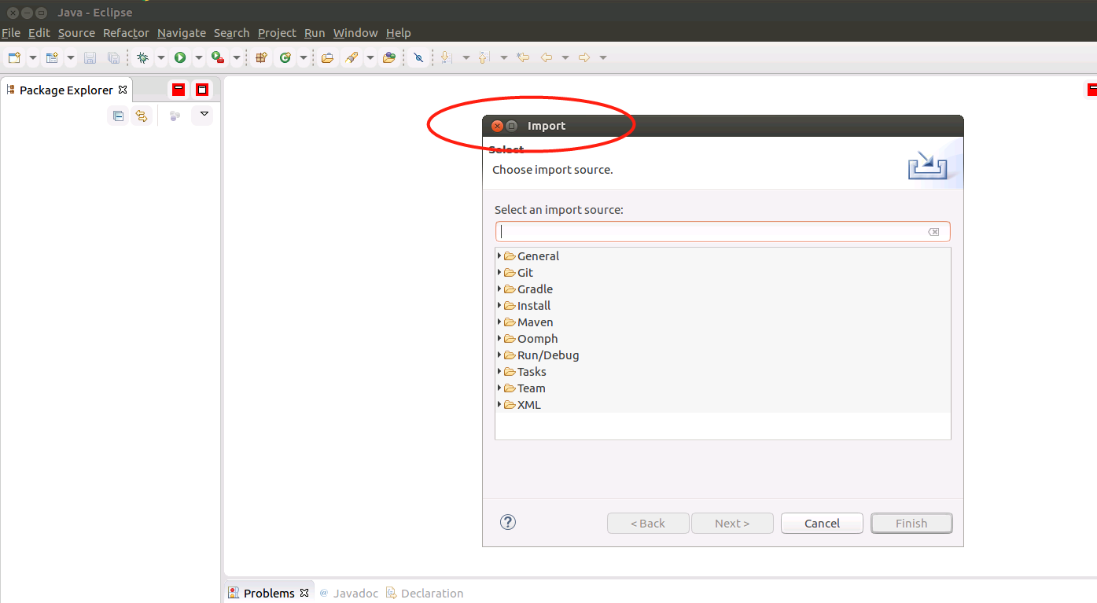Click the Open Type folder icon
This screenshot has width=1097, height=603.
point(327,57)
